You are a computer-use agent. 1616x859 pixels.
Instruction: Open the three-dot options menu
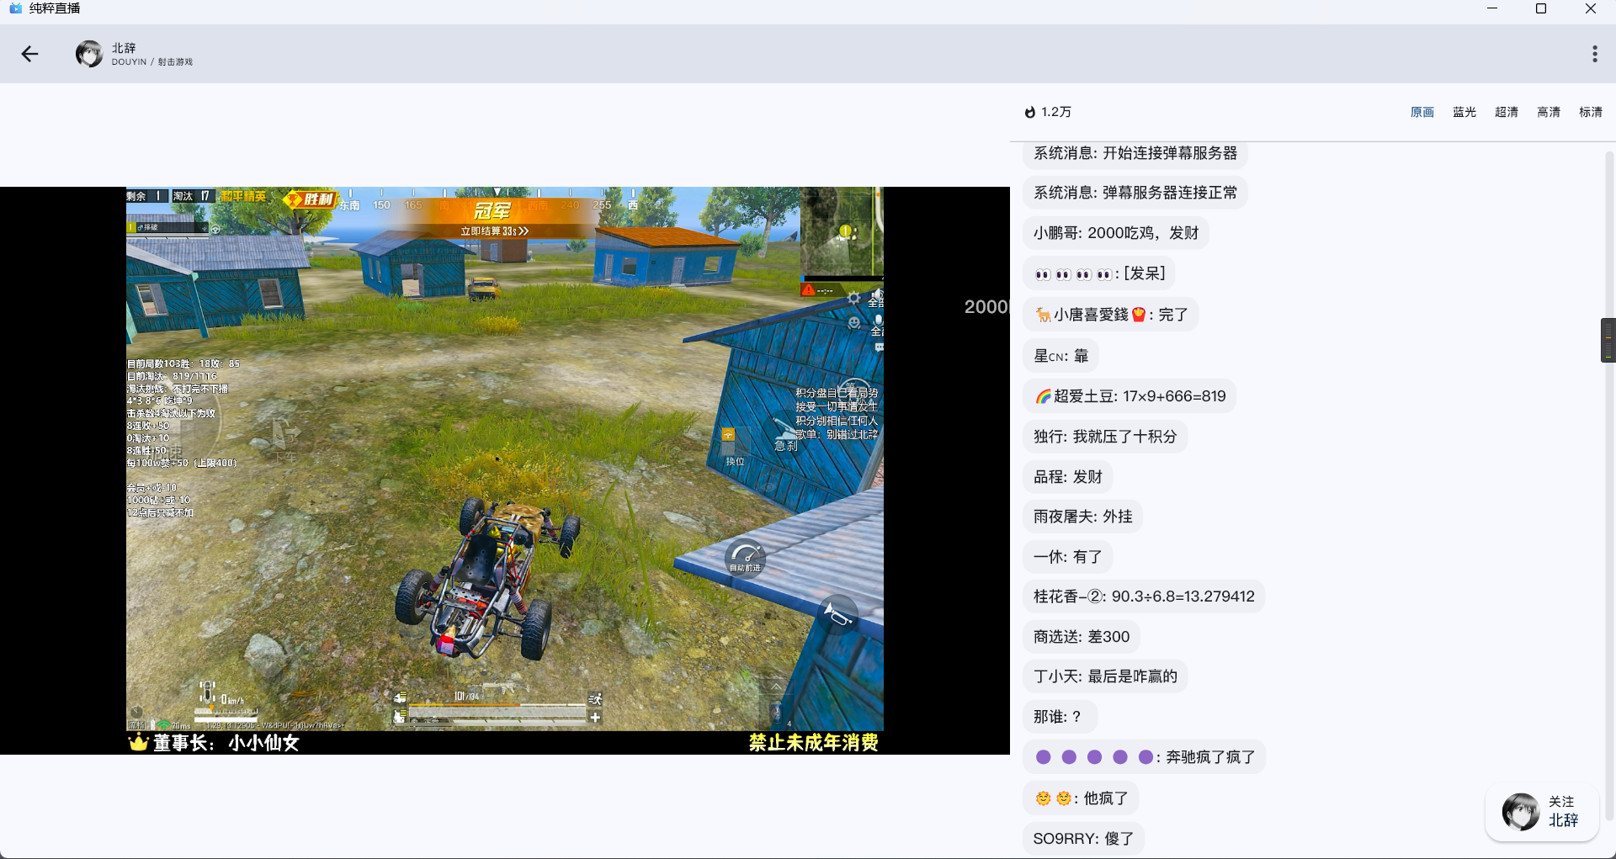[1593, 54]
